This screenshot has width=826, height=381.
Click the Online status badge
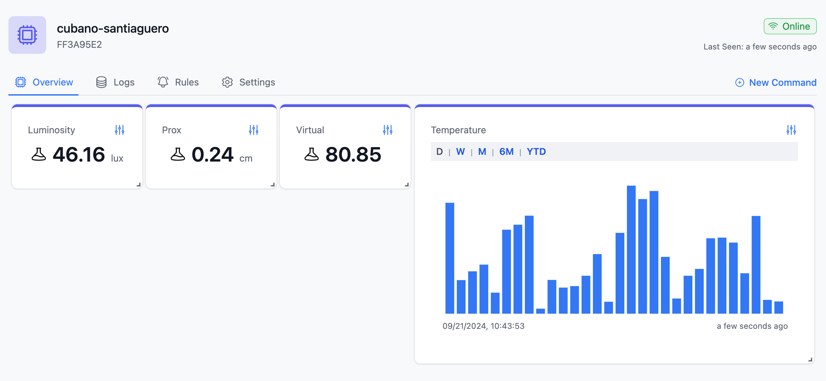tap(790, 26)
